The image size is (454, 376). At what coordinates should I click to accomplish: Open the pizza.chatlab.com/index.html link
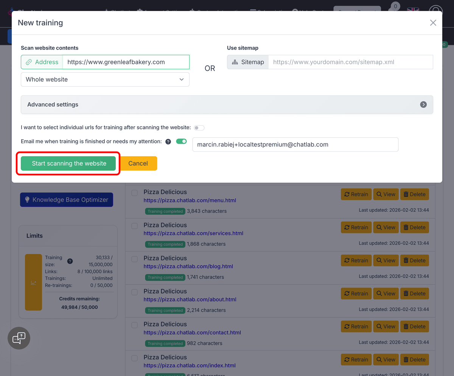pos(190,365)
